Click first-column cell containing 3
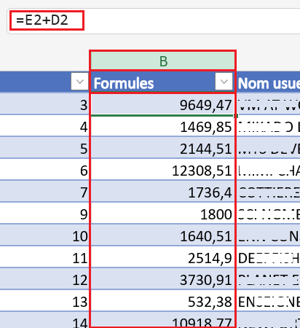 (44, 105)
